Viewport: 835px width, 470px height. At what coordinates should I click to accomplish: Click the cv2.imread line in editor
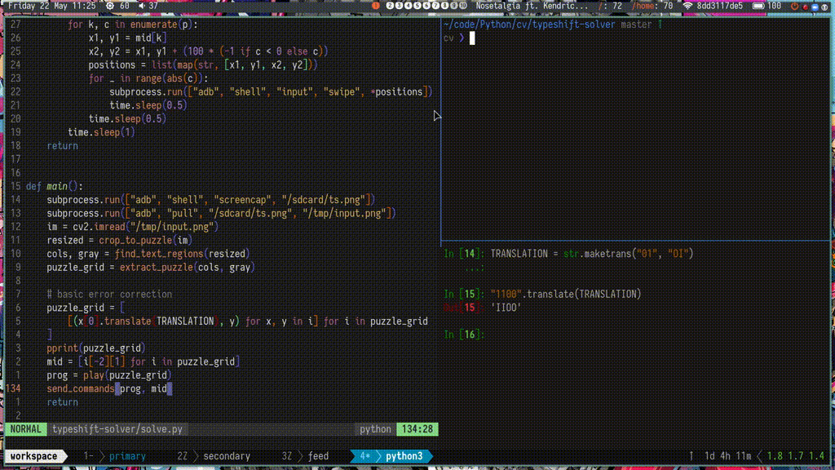[x=133, y=227]
